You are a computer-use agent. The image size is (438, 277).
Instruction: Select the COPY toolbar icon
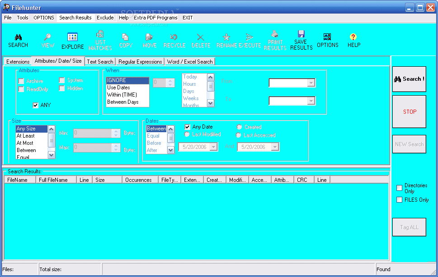pos(125,37)
